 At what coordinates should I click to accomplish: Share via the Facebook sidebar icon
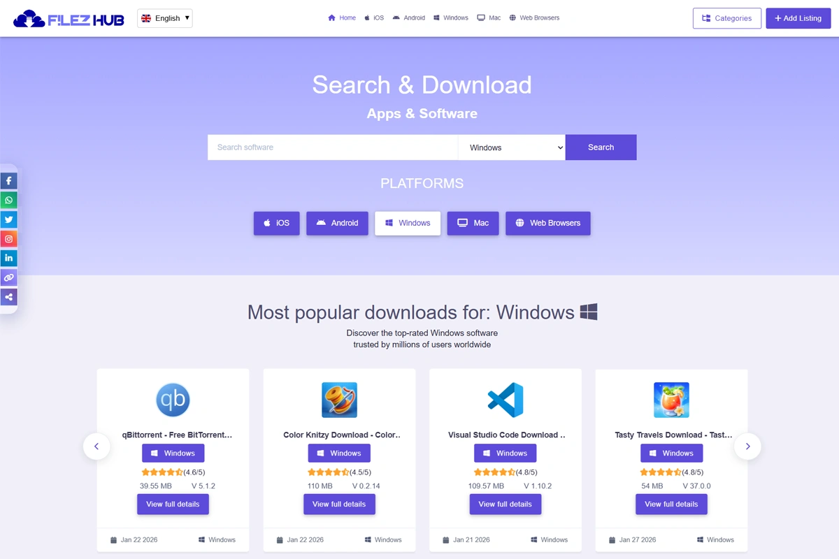[x=8, y=181]
